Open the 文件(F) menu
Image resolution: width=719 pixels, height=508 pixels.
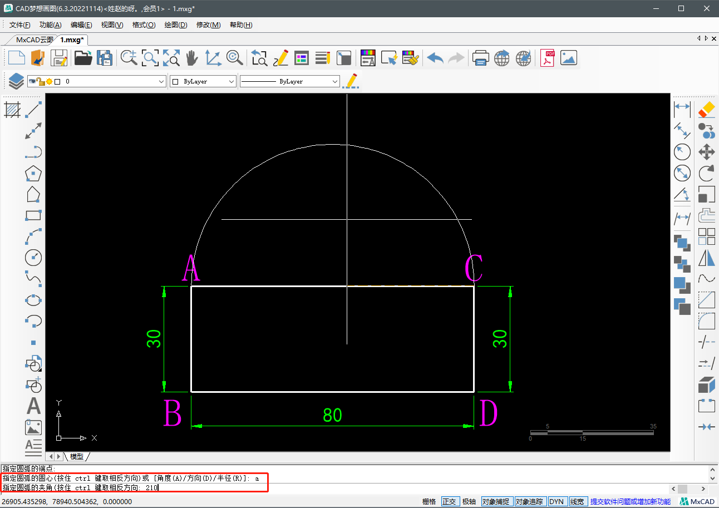pos(20,25)
